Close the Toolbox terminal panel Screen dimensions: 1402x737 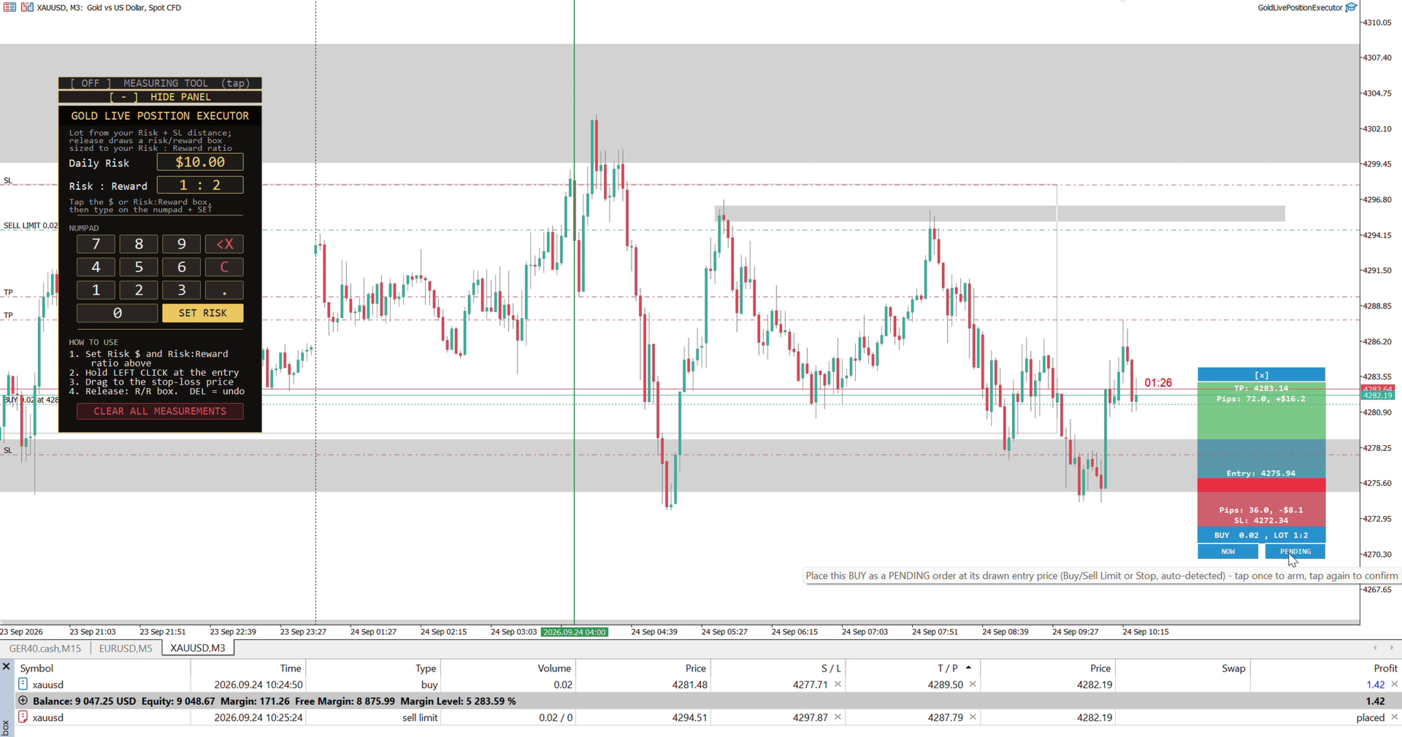pyautogui.click(x=6, y=666)
